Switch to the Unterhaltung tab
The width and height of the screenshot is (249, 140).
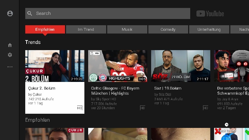(209, 29)
